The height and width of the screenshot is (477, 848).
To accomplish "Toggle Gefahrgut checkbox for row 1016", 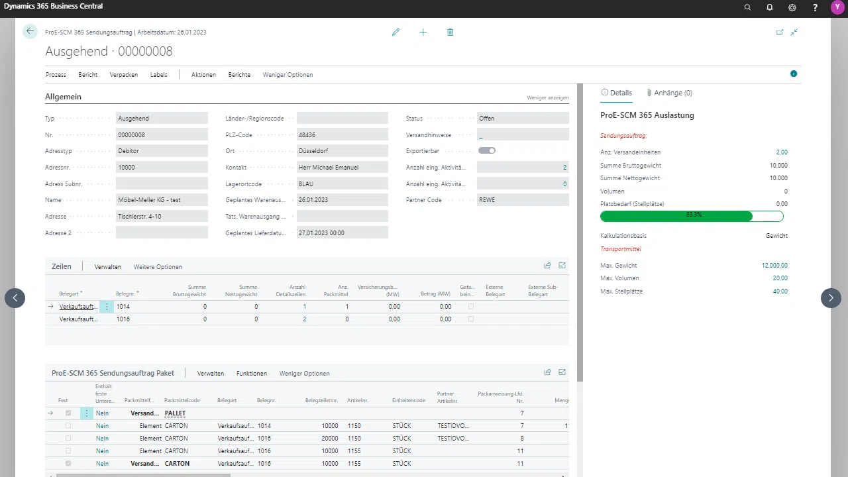I will [471, 319].
